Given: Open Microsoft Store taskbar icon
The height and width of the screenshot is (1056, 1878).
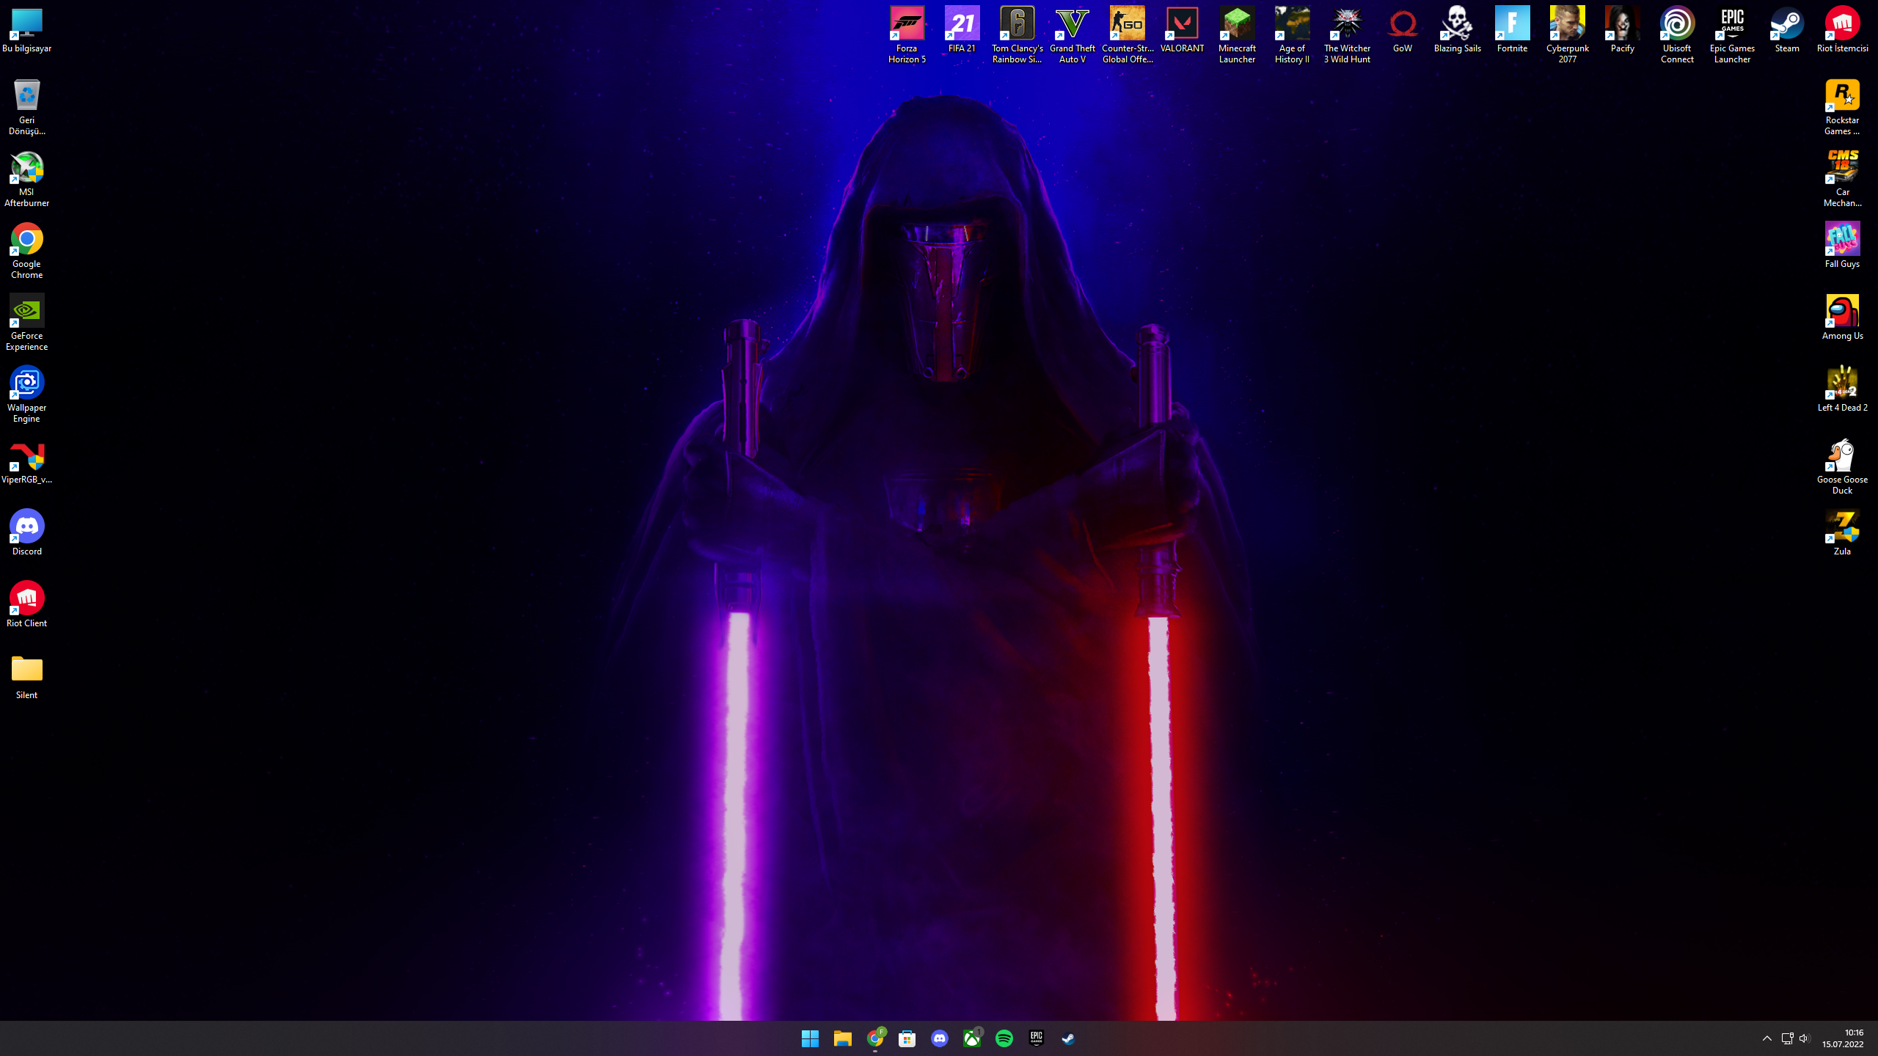Looking at the screenshot, I should 907,1038.
